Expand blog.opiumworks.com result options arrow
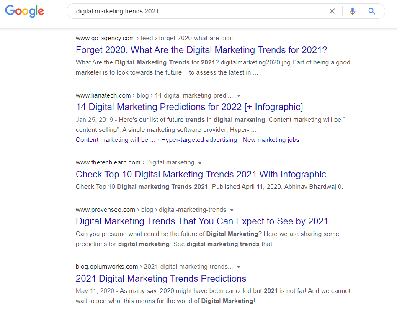 (x=239, y=267)
